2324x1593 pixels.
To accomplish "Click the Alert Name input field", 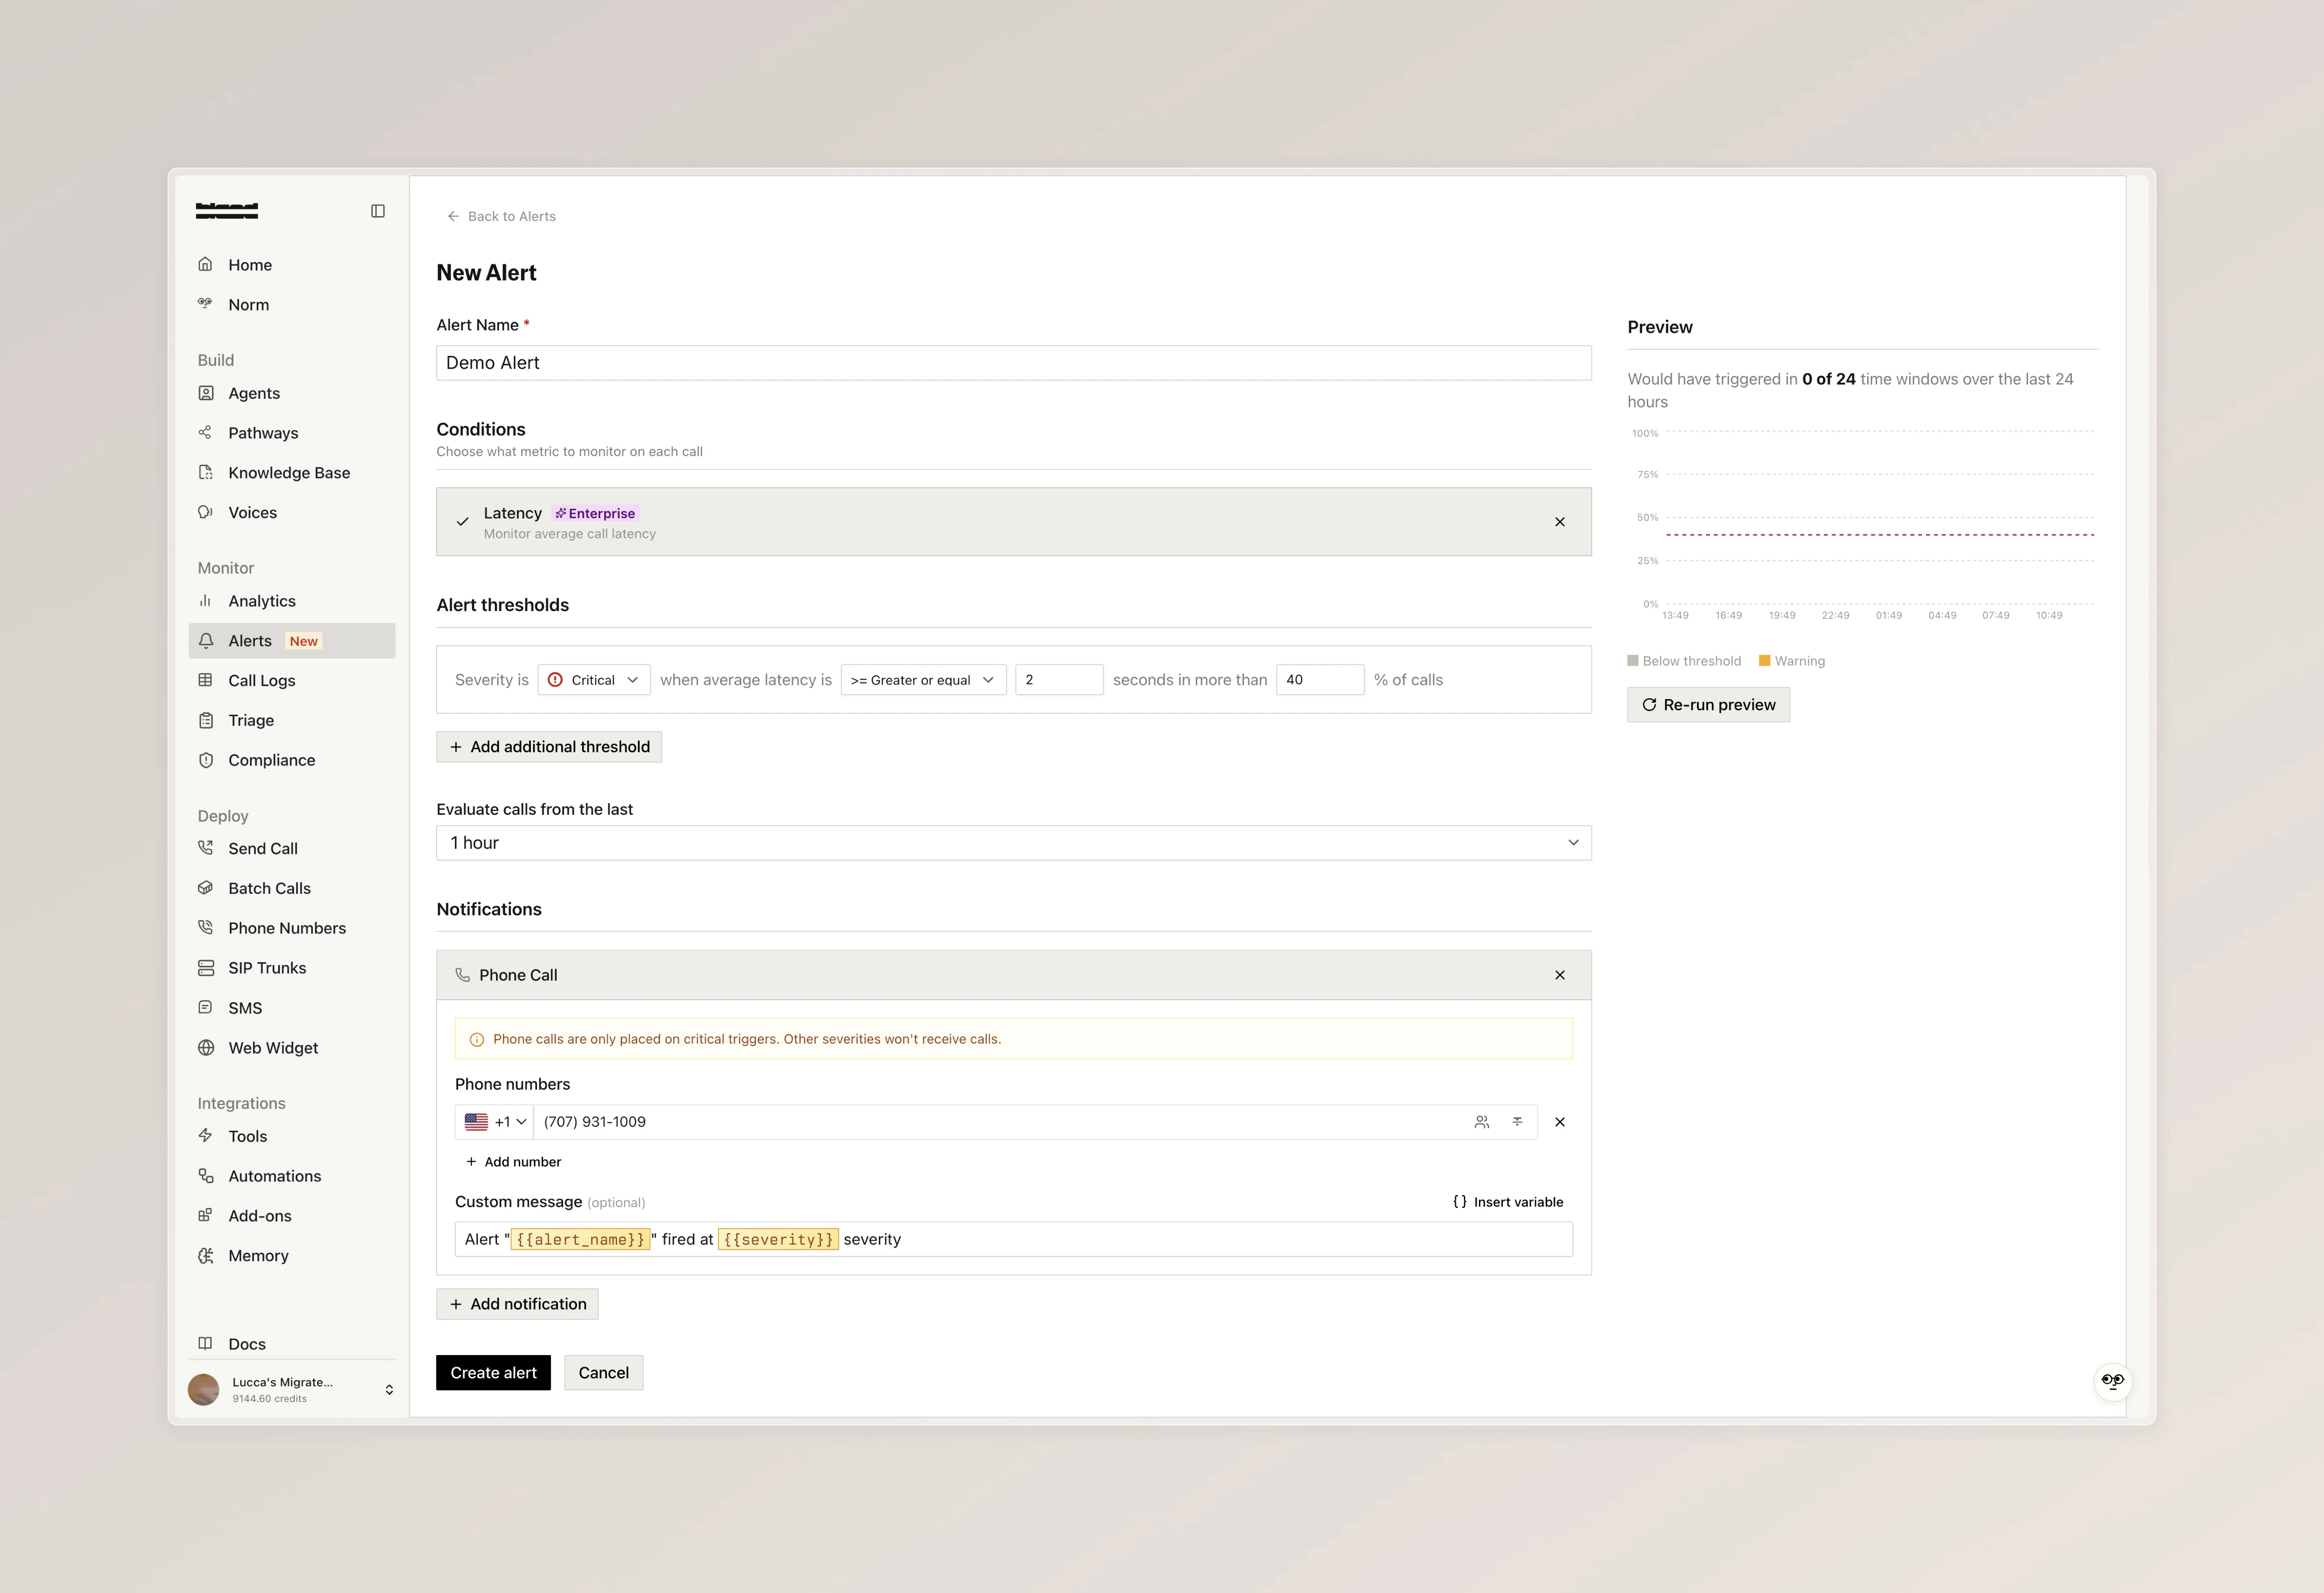I will (x=1013, y=363).
